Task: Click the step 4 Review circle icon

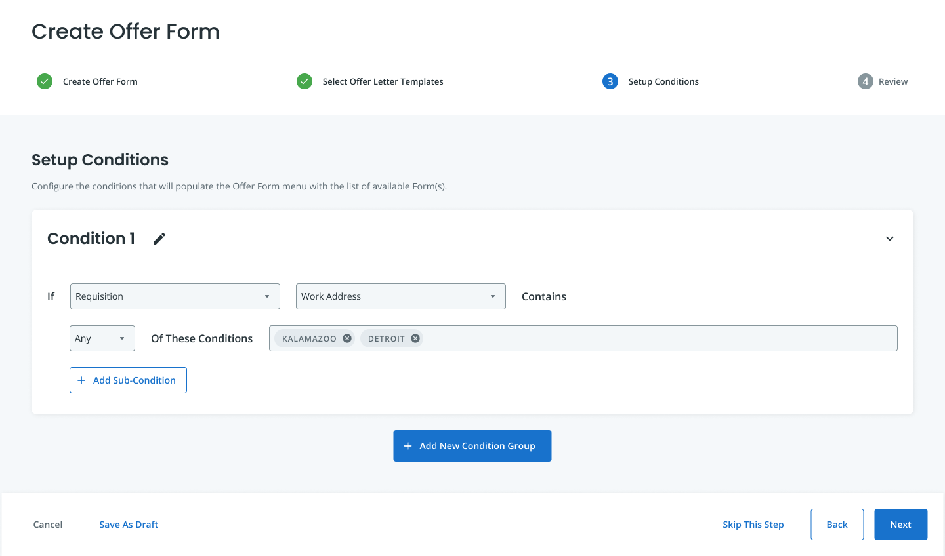Action: 866,81
